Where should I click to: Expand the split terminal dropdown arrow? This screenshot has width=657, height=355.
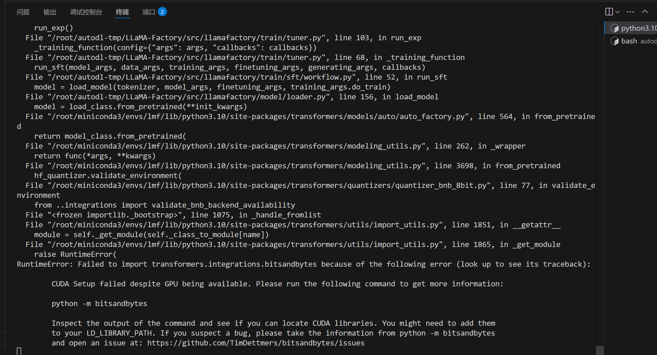[618, 12]
